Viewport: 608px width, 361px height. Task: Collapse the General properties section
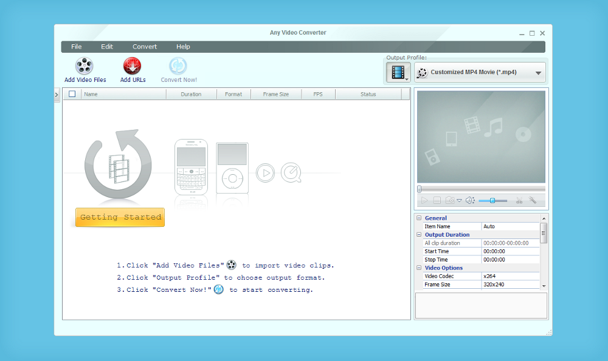(x=418, y=218)
